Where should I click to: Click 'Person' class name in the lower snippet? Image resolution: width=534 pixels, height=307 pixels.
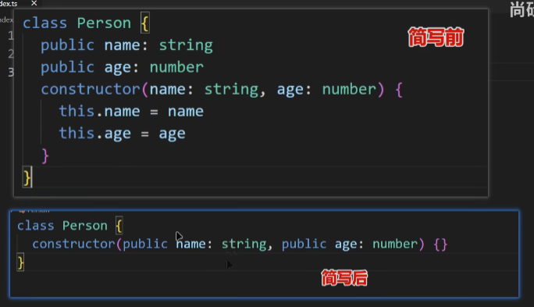pyautogui.click(x=85, y=226)
